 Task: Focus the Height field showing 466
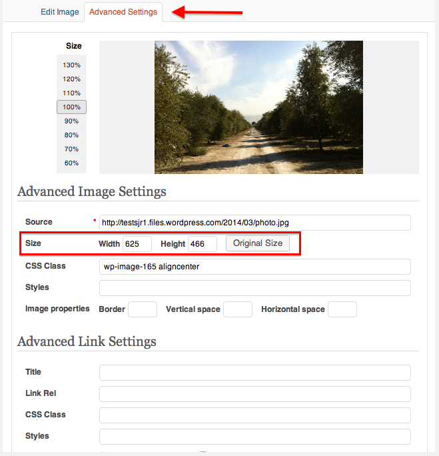coord(203,244)
